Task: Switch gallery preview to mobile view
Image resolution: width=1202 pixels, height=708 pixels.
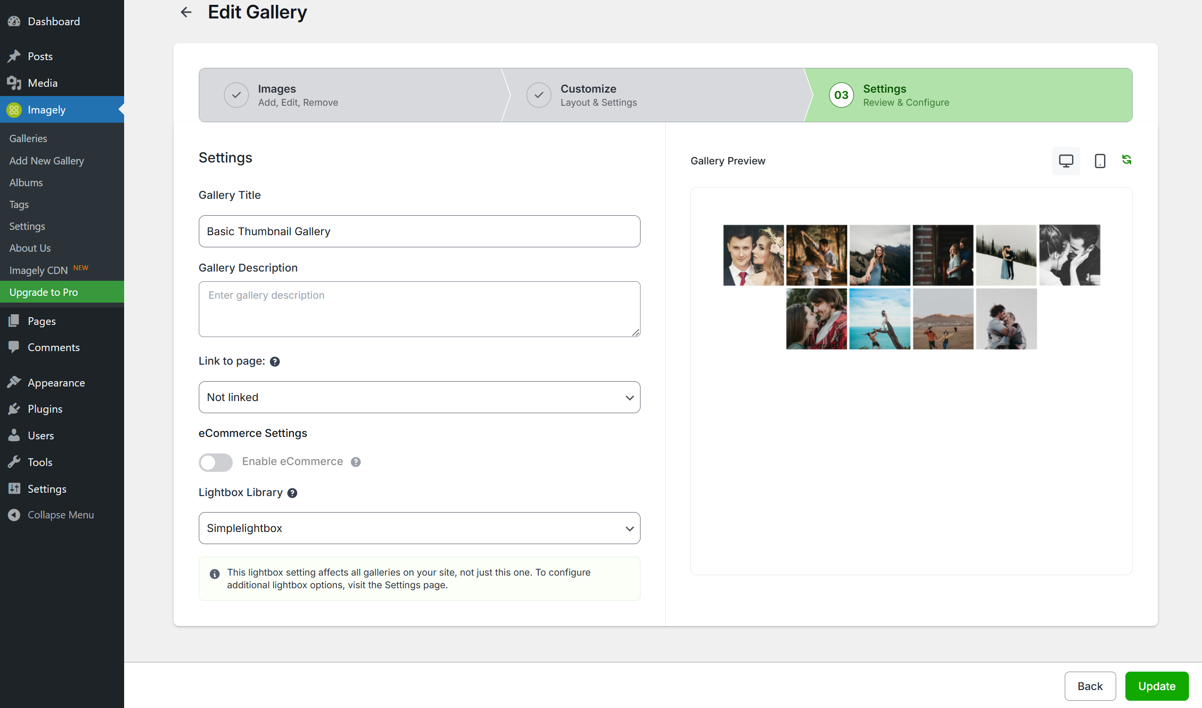Action: pyautogui.click(x=1099, y=160)
